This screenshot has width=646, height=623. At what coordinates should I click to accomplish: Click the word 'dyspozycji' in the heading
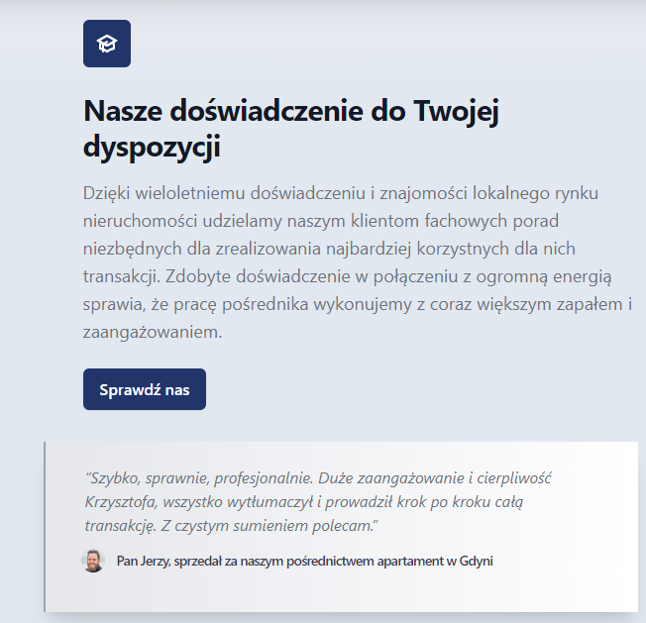(x=152, y=148)
